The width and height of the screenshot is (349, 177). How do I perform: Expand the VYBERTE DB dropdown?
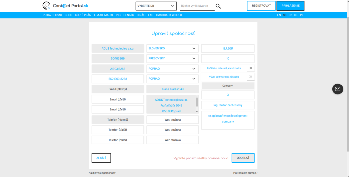click(x=156, y=6)
